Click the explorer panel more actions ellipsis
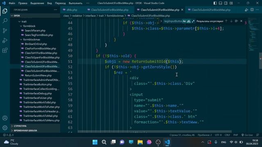 56,10
